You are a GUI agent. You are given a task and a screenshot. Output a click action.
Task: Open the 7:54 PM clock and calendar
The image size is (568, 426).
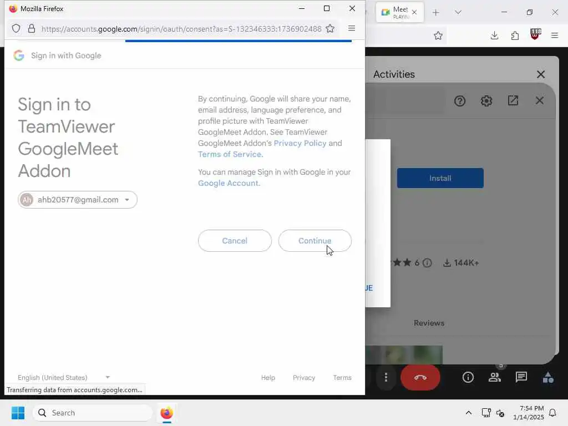click(x=528, y=413)
